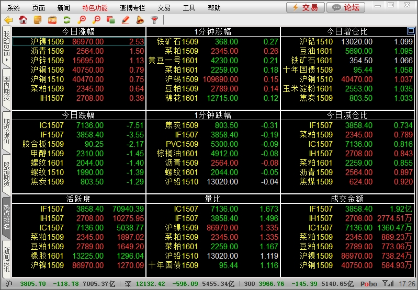Click the zoom out magnifier icon

click(x=96, y=20)
